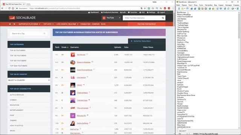Bookmark this page with the star icon
241x135 pixels.
tap(145, 8)
